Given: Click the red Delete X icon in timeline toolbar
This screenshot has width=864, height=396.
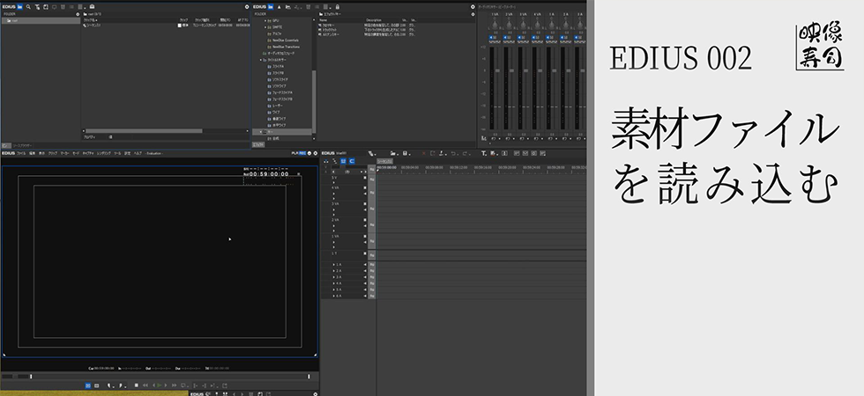Looking at the screenshot, I should 423,153.
